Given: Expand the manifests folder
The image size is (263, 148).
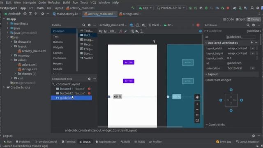Looking at the screenshot, I should pyautogui.click(x=7, y=23).
